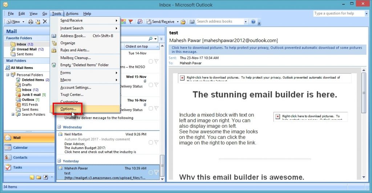Open the New button dropdown arrow

(x=23, y=22)
